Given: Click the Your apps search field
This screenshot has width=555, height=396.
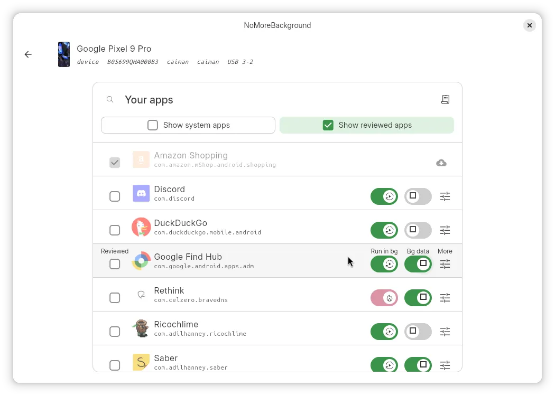Looking at the screenshot, I should (277, 100).
